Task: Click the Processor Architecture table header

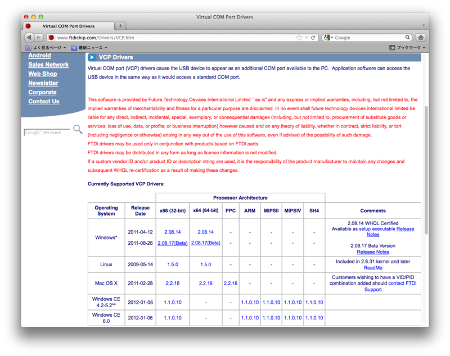Action: (x=240, y=198)
